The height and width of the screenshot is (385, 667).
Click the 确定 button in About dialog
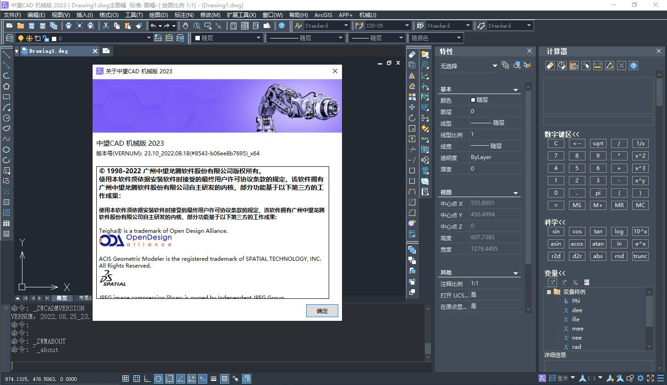click(x=322, y=311)
